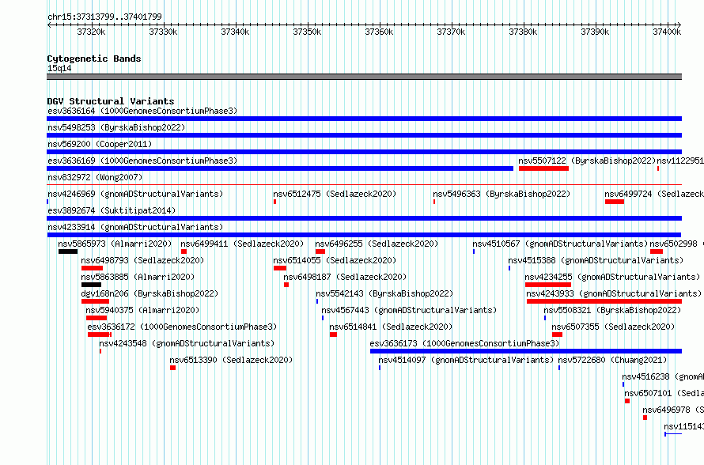The image size is (704, 465).
Task: Click the blue bar of esv3636169
Action: (280, 168)
